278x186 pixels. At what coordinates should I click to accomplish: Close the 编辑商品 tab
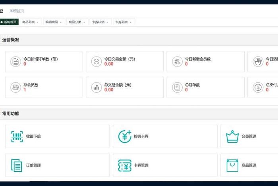coord(61,23)
